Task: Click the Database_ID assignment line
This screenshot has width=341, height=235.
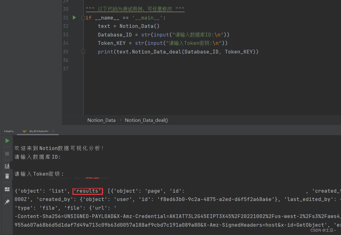Action: [164, 35]
